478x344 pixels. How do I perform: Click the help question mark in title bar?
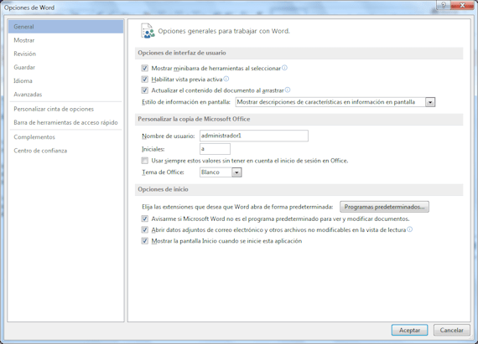tap(444, 5)
